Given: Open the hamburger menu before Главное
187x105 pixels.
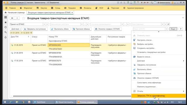Looking at the screenshot, I should point(6,8).
